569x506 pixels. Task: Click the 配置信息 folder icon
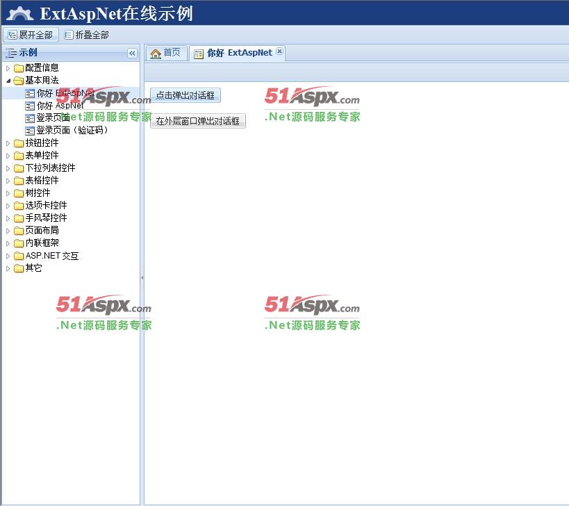click(x=19, y=68)
